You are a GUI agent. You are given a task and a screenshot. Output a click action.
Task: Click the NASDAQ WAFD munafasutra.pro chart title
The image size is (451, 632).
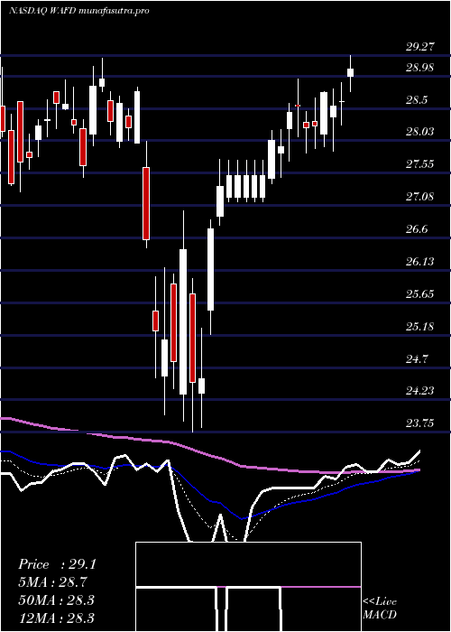click(x=79, y=11)
